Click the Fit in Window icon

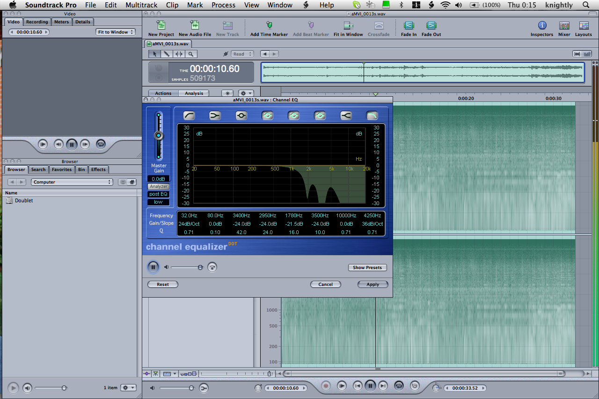click(348, 26)
